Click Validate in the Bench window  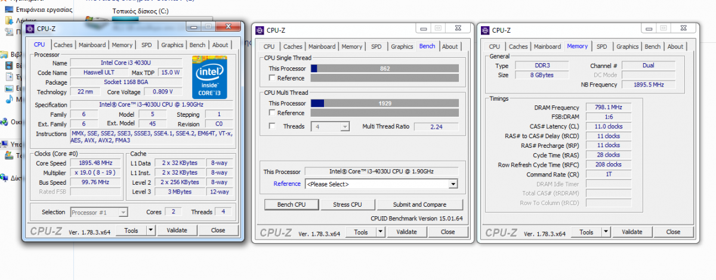click(x=406, y=232)
